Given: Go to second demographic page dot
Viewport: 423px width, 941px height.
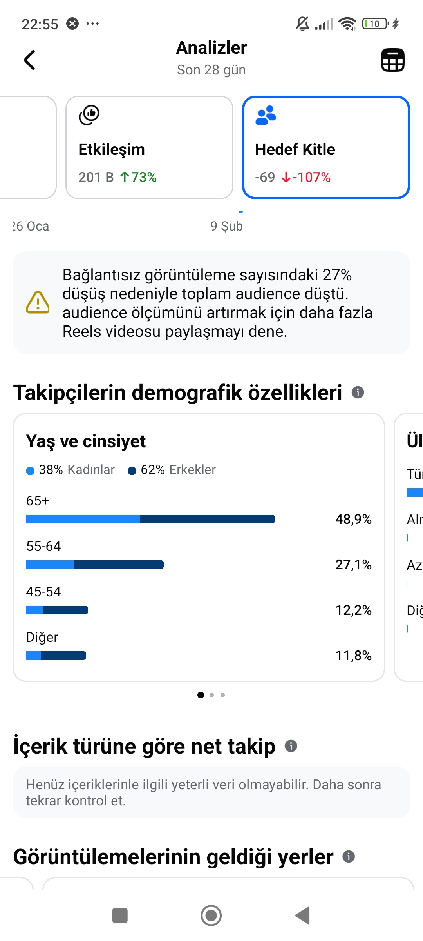Looking at the screenshot, I should [212, 695].
